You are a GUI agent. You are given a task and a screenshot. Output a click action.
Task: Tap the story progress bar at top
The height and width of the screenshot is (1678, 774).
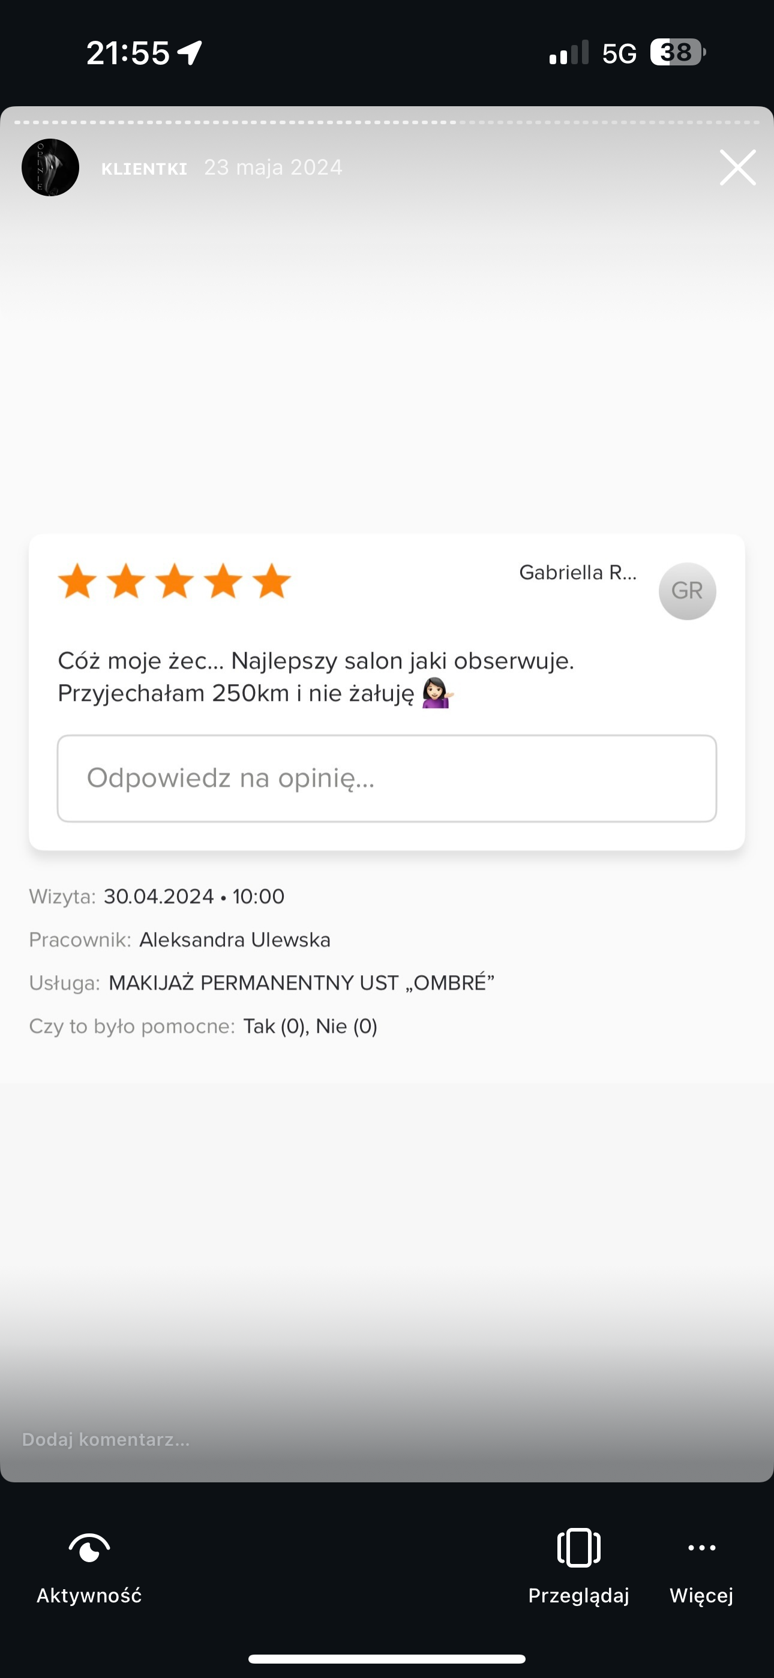[387, 122]
